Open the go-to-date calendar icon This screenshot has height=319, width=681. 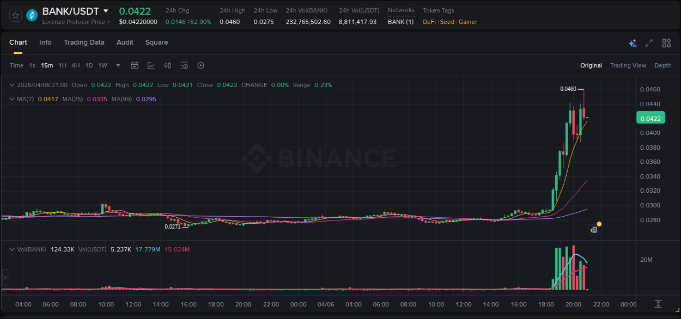point(135,65)
